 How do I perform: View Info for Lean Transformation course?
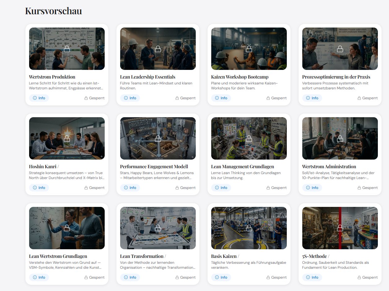point(130,277)
